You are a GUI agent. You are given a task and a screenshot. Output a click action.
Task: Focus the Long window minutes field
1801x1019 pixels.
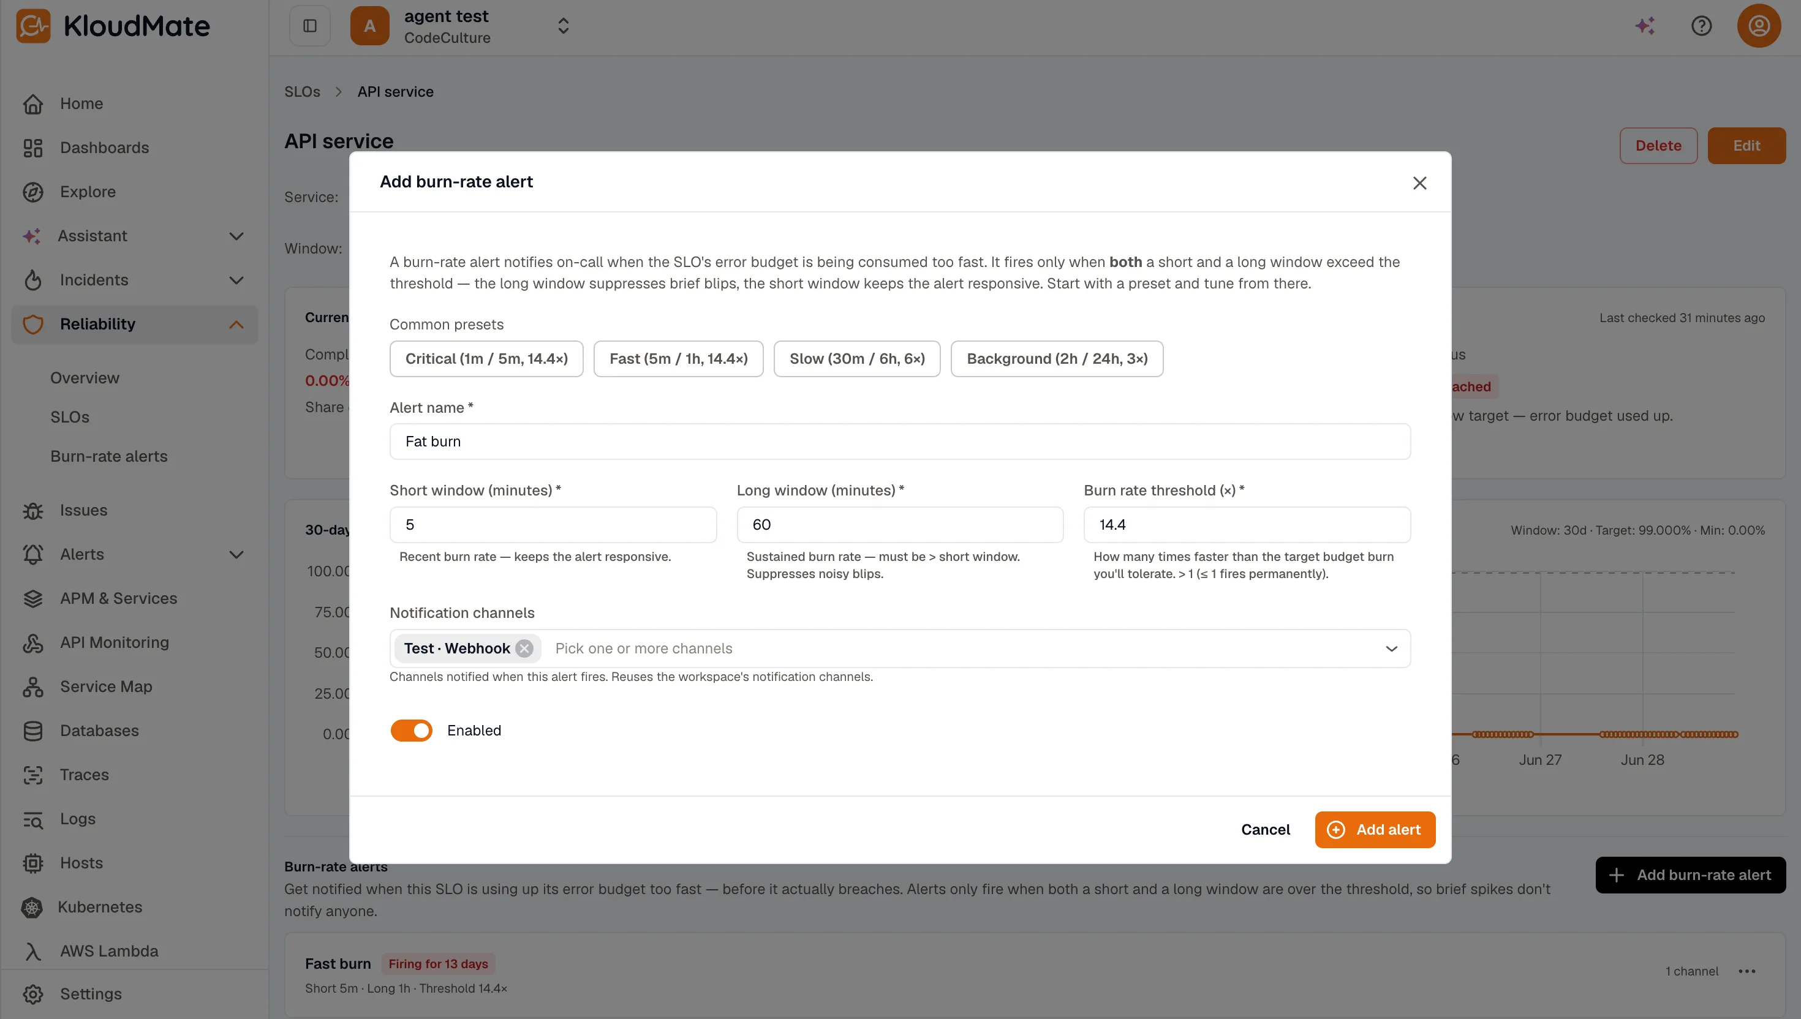[x=900, y=525]
